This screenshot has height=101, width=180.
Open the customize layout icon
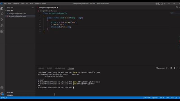coord(165,4)
